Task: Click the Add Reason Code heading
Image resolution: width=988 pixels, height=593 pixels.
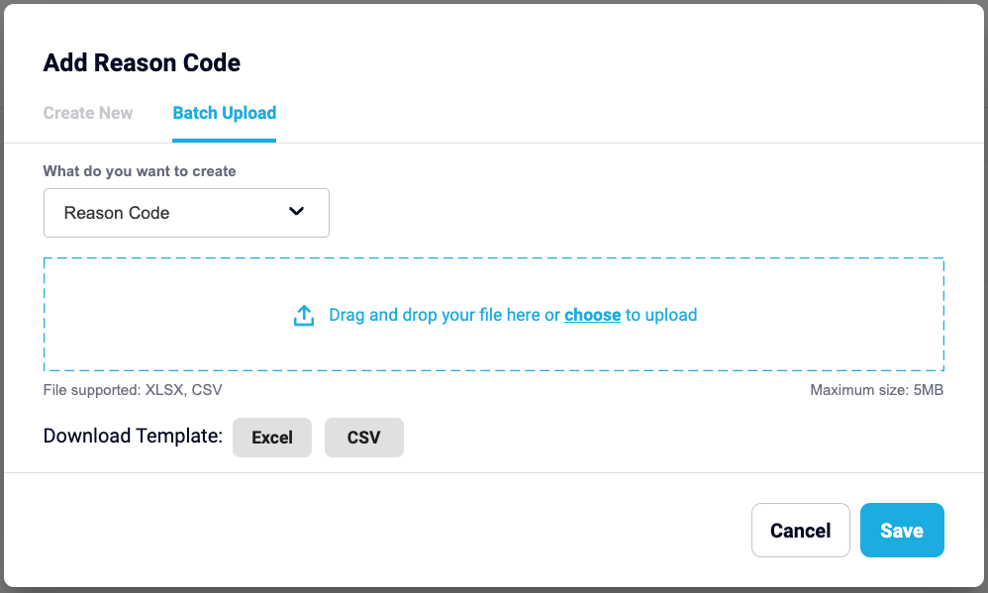Action: coord(142,63)
